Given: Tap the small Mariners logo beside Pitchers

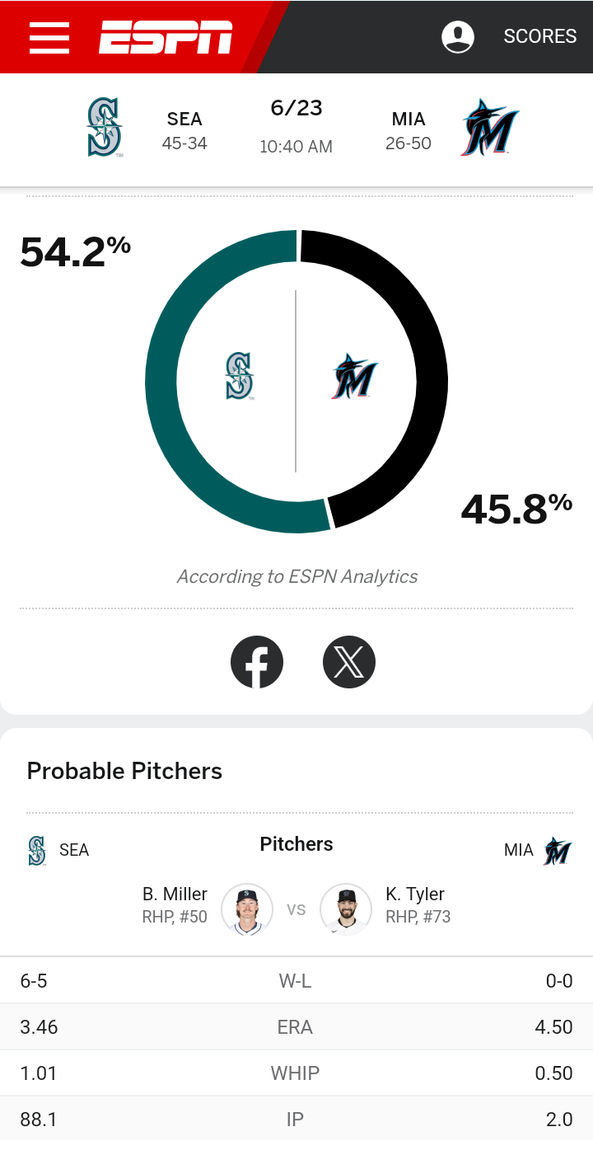Looking at the screenshot, I should pyautogui.click(x=37, y=850).
